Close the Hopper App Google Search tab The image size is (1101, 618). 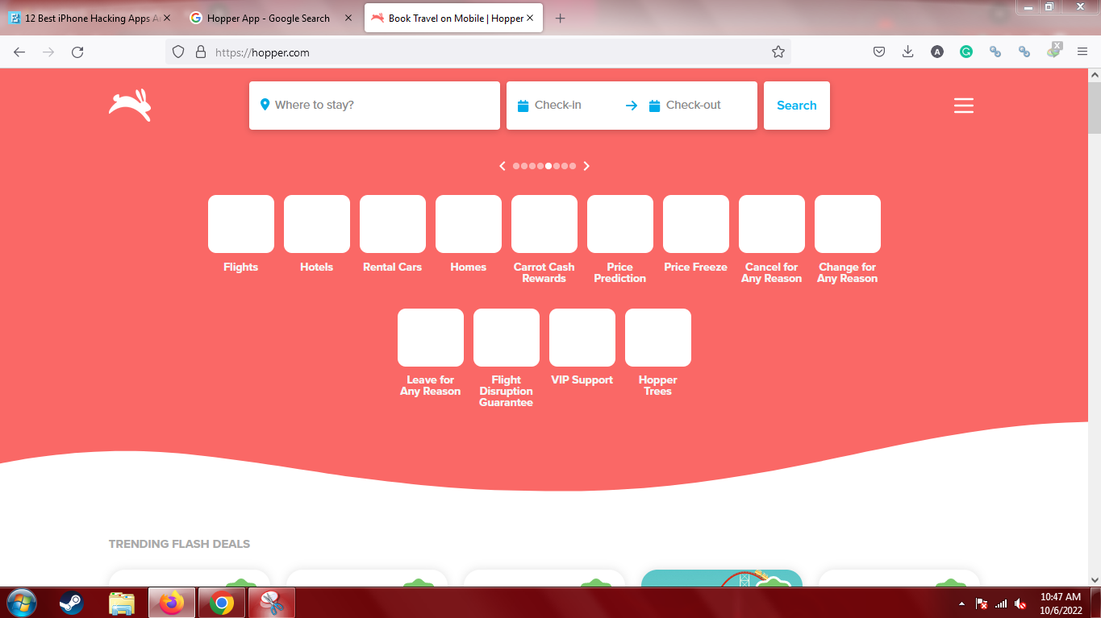348,18
